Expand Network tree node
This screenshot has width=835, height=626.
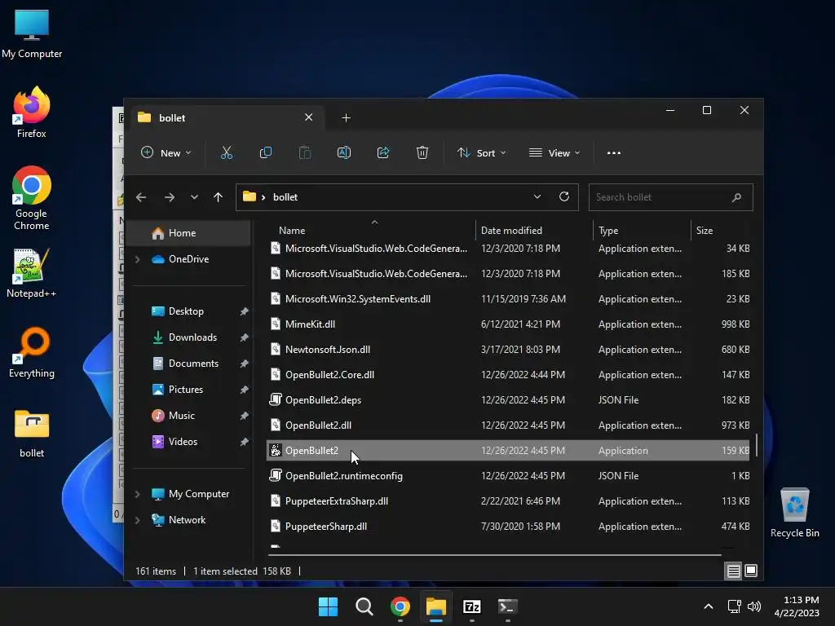tap(137, 520)
